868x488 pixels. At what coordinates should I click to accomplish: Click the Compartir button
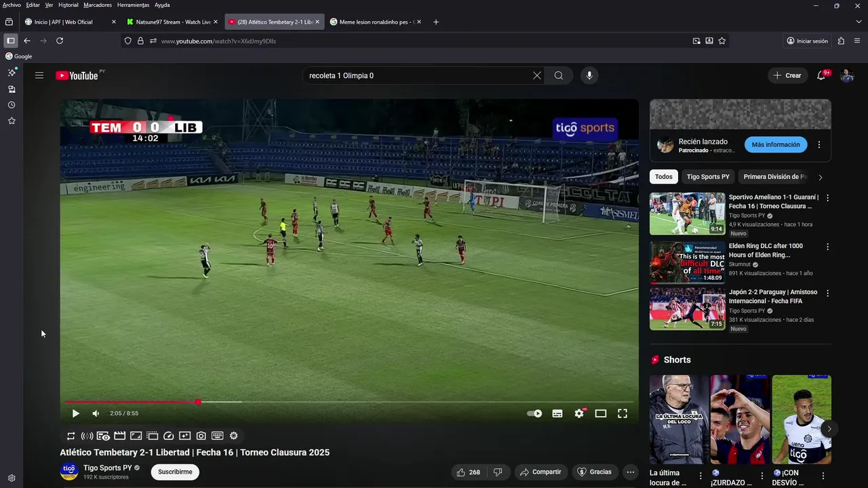(x=542, y=472)
